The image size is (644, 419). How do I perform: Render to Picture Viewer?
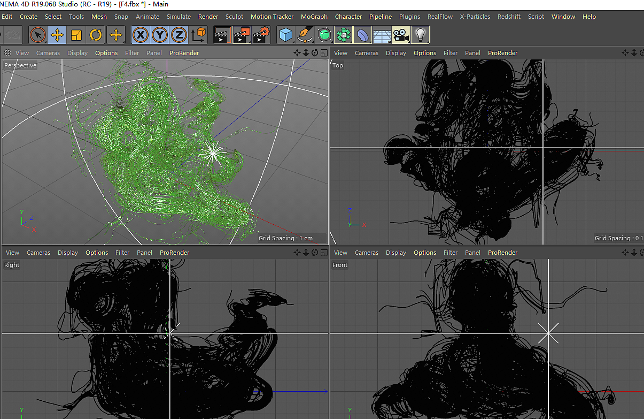242,35
